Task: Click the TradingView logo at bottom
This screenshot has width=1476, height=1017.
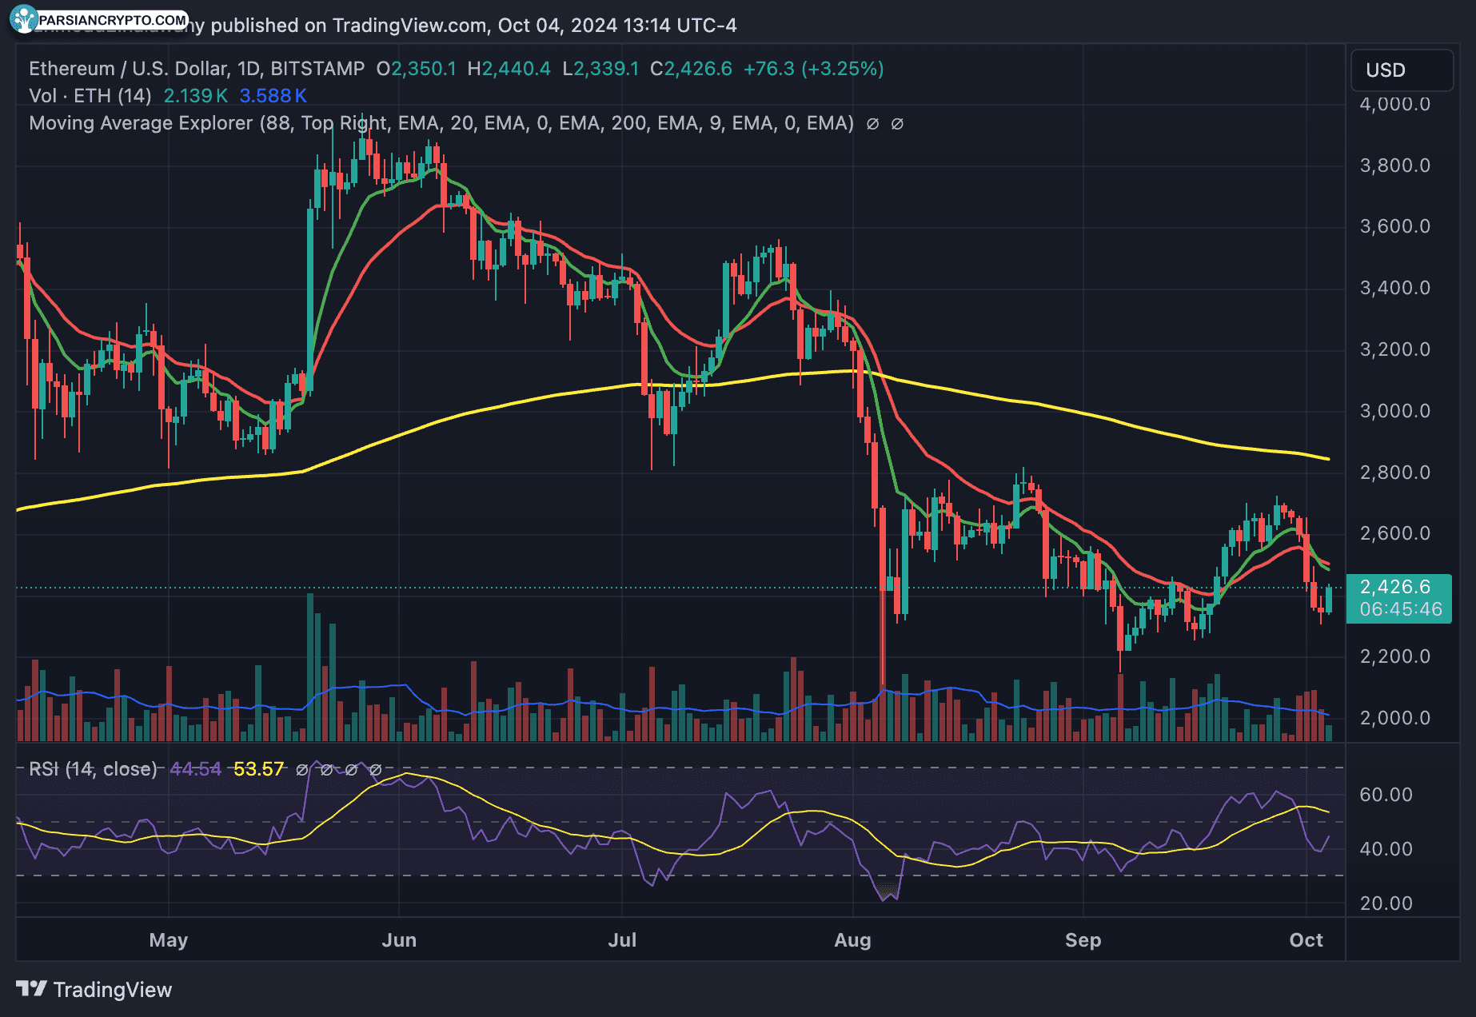Action: click(94, 990)
